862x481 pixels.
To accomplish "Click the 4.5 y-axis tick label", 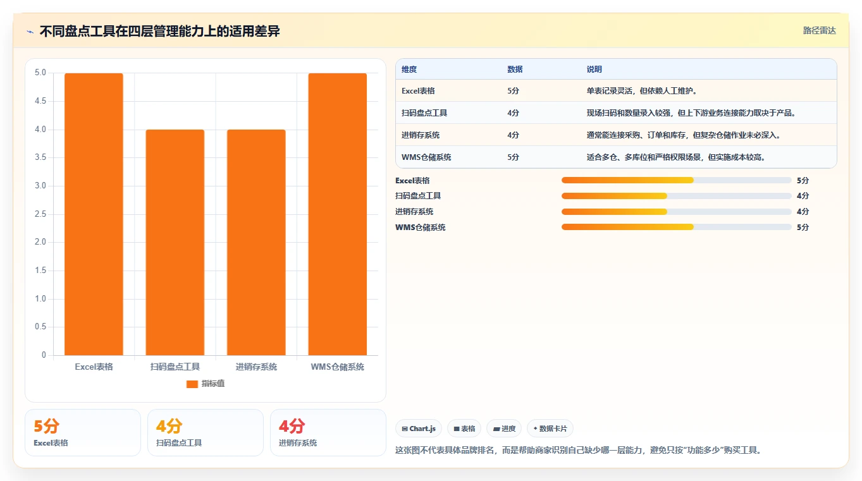I will click(40, 101).
